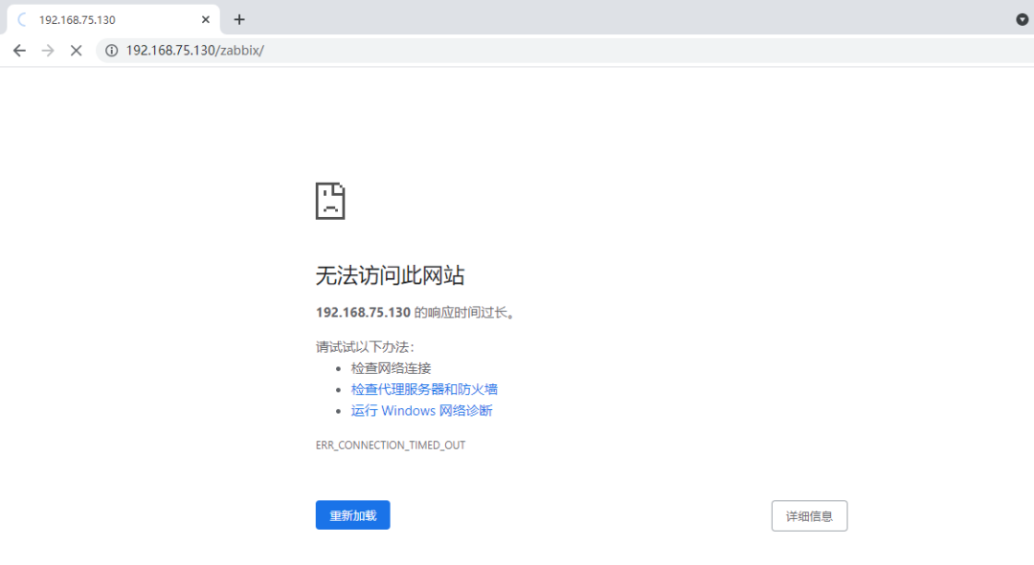
Task: Open the 检查代理服务器和防火墙 link
Action: point(426,389)
